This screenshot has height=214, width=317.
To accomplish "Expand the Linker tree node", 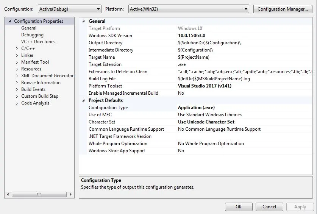I will click(17, 55).
